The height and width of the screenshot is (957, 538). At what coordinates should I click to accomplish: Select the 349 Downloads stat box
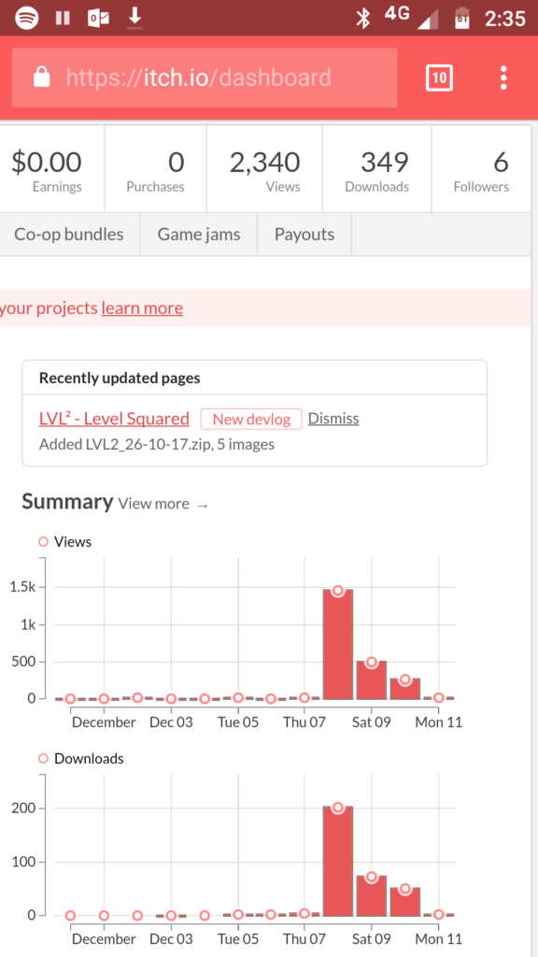tap(377, 169)
